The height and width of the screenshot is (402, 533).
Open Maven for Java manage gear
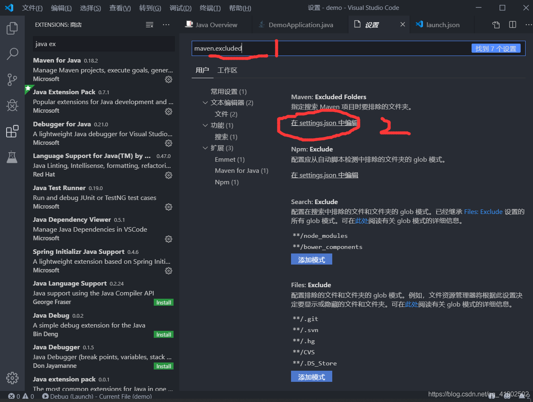pos(169,79)
